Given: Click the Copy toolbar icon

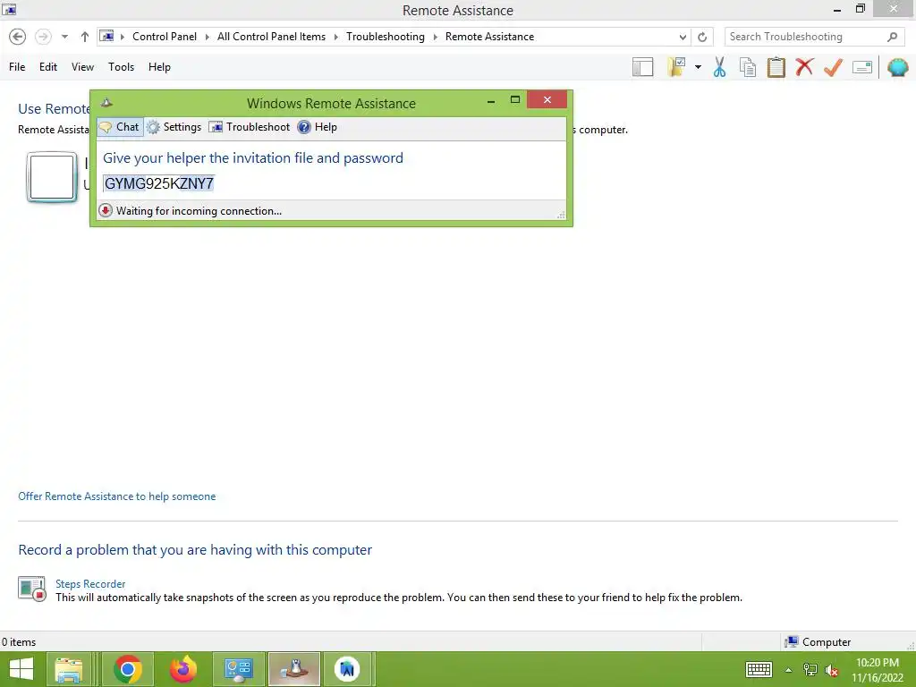Looking at the screenshot, I should [x=748, y=67].
